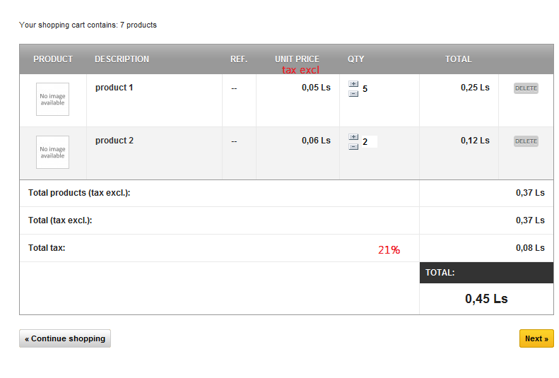Click the grand total 0,45 Ls amount
Viewport: 559px width, 378px height.
click(486, 299)
